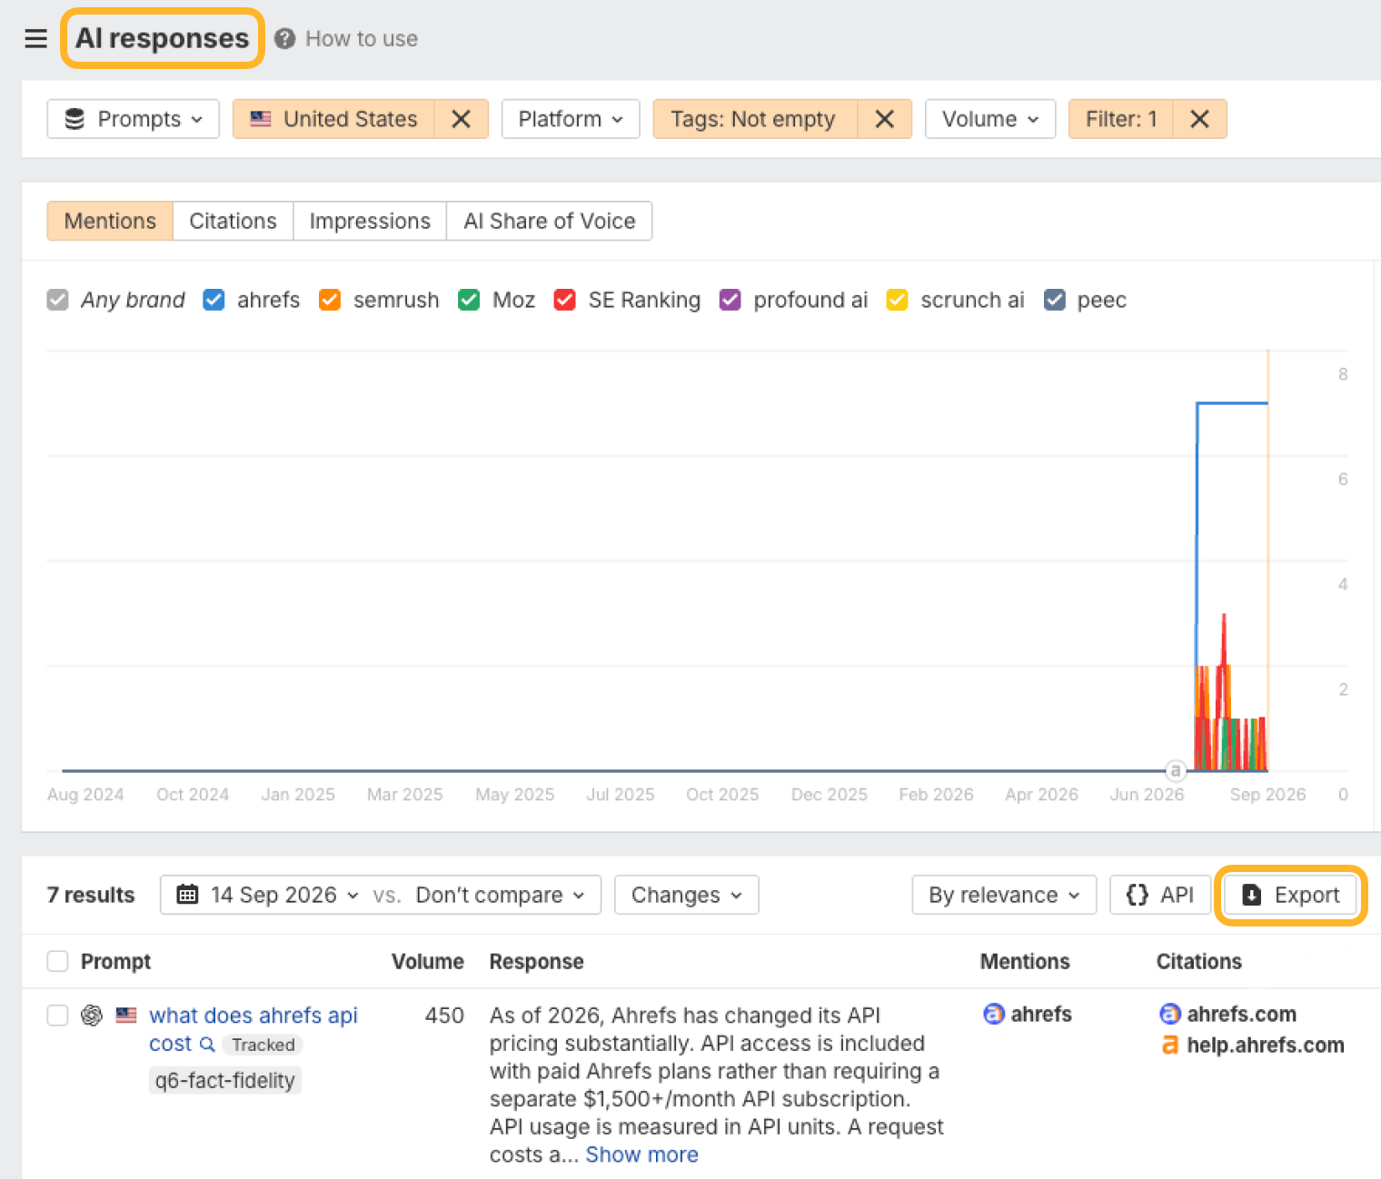Click the calendar icon beside 14 Sep 2026

point(187,895)
